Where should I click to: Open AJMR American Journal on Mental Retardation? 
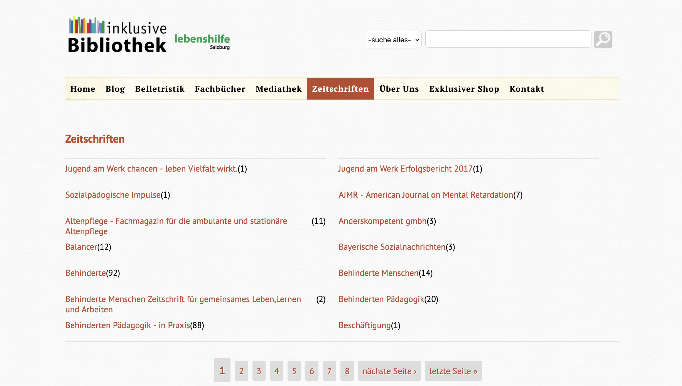(426, 195)
